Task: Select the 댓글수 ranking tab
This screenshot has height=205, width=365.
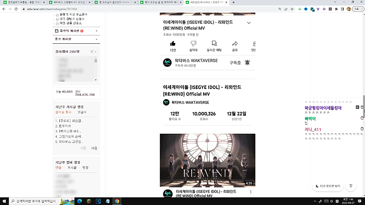Action: coord(82,112)
